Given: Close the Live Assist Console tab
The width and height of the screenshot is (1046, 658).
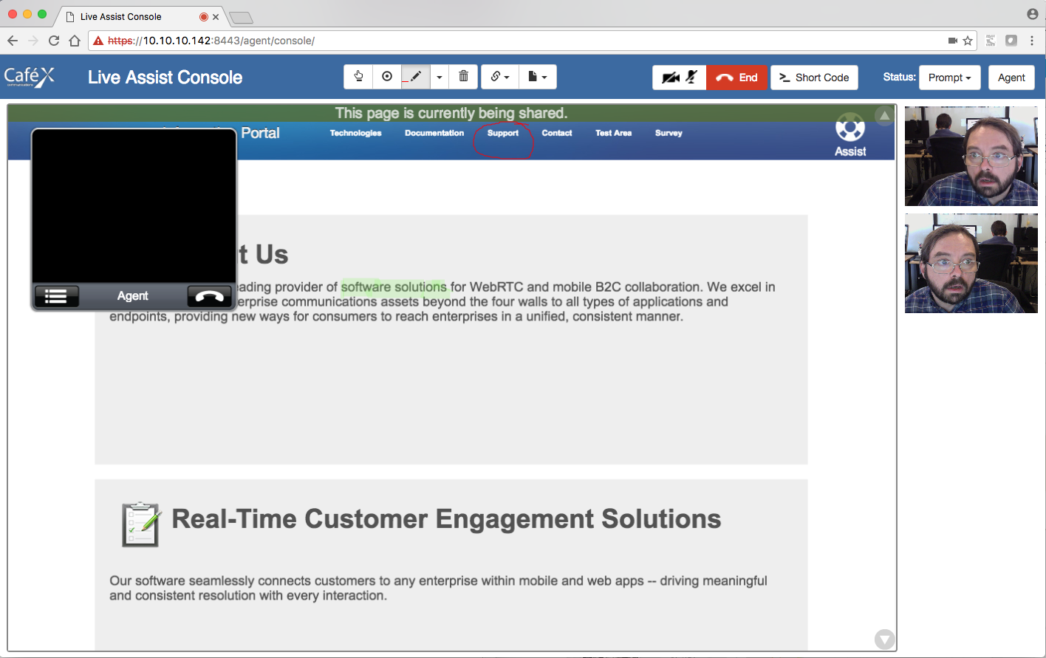Looking at the screenshot, I should [x=216, y=16].
